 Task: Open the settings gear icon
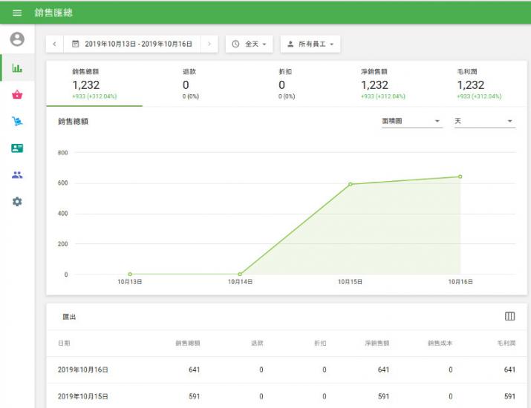pyautogui.click(x=17, y=202)
